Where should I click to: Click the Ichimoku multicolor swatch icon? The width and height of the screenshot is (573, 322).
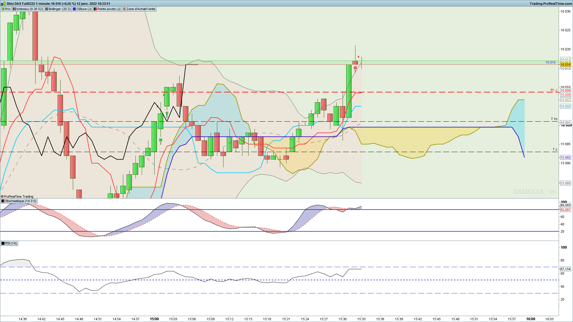[x=14, y=9]
